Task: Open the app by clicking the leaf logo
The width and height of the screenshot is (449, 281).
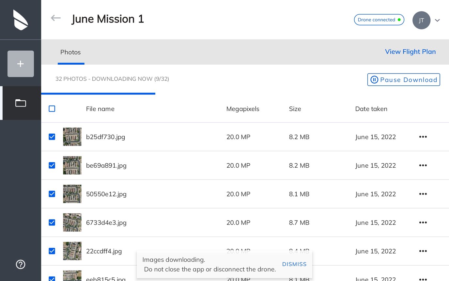Action: pyautogui.click(x=20, y=20)
